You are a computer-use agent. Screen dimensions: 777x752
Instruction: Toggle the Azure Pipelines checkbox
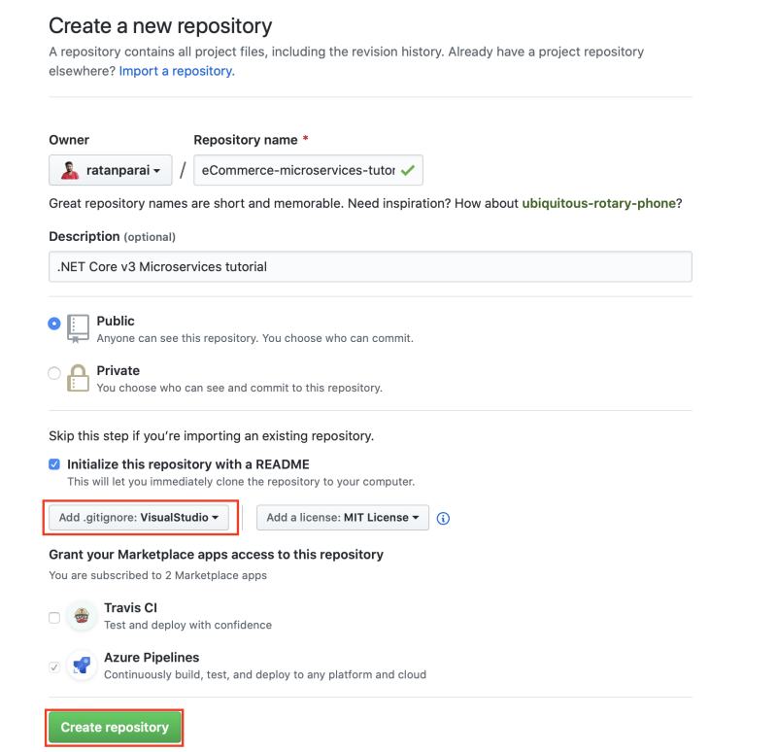tap(54, 667)
